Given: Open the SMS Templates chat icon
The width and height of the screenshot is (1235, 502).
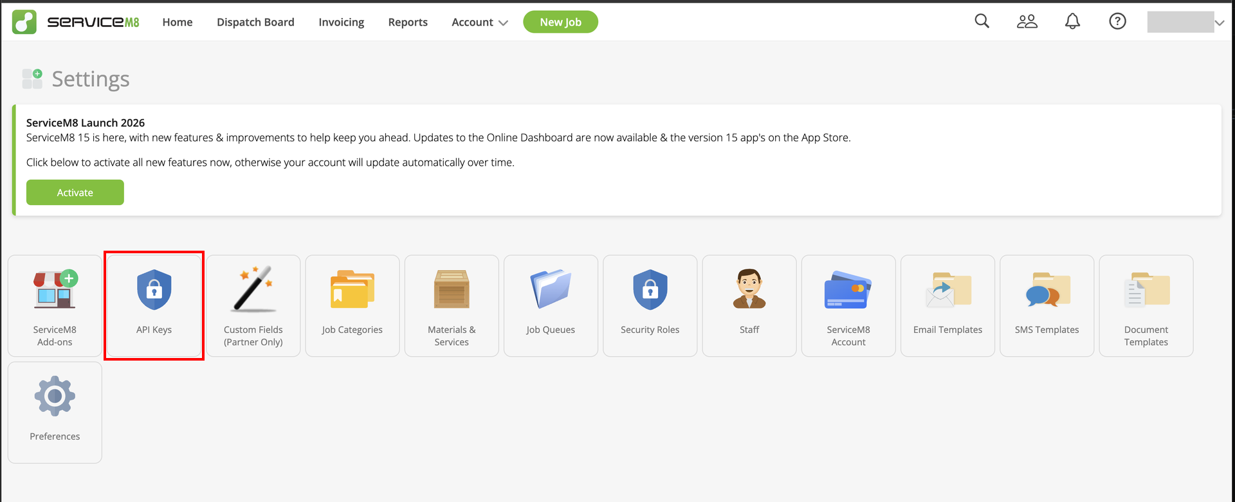Looking at the screenshot, I should (1047, 290).
